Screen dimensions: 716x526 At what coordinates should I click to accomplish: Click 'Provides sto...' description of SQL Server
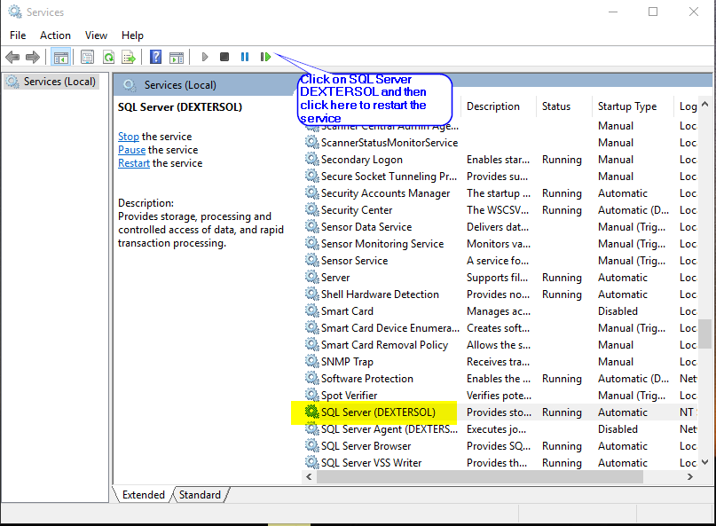499,412
